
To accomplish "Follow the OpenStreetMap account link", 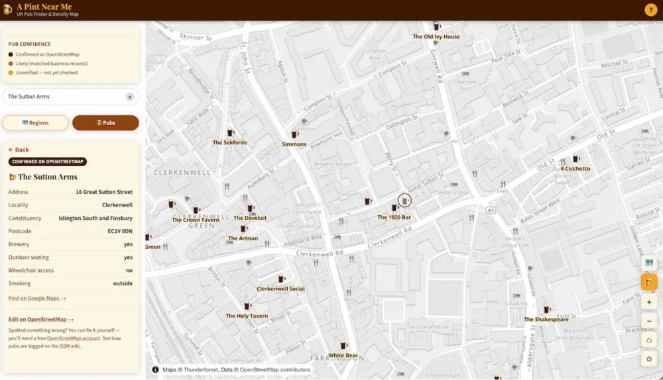I will point(74,338).
